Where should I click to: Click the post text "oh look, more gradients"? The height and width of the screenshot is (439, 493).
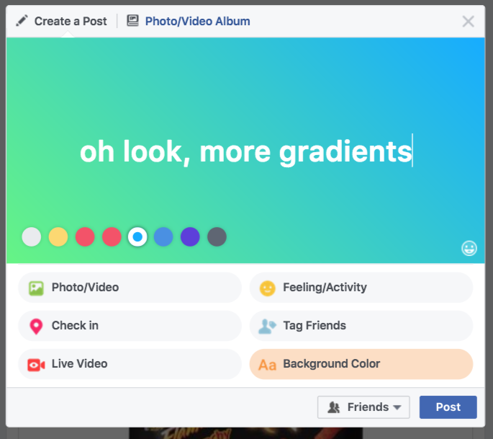click(x=245, y=152)
